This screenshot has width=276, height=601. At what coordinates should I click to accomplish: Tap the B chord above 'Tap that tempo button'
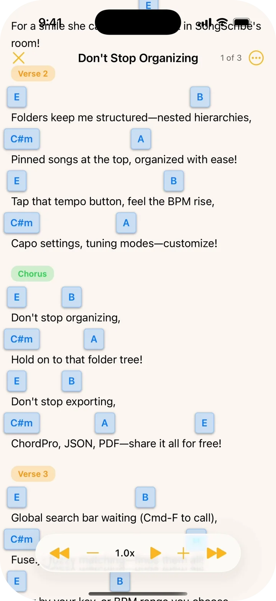(x=174, y=181)
